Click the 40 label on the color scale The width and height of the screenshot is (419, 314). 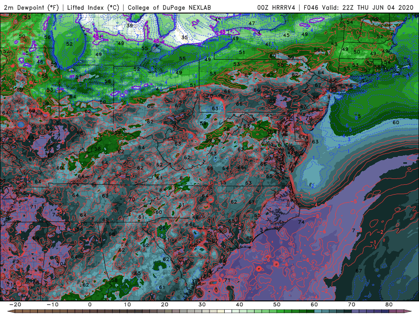(239, 305)
